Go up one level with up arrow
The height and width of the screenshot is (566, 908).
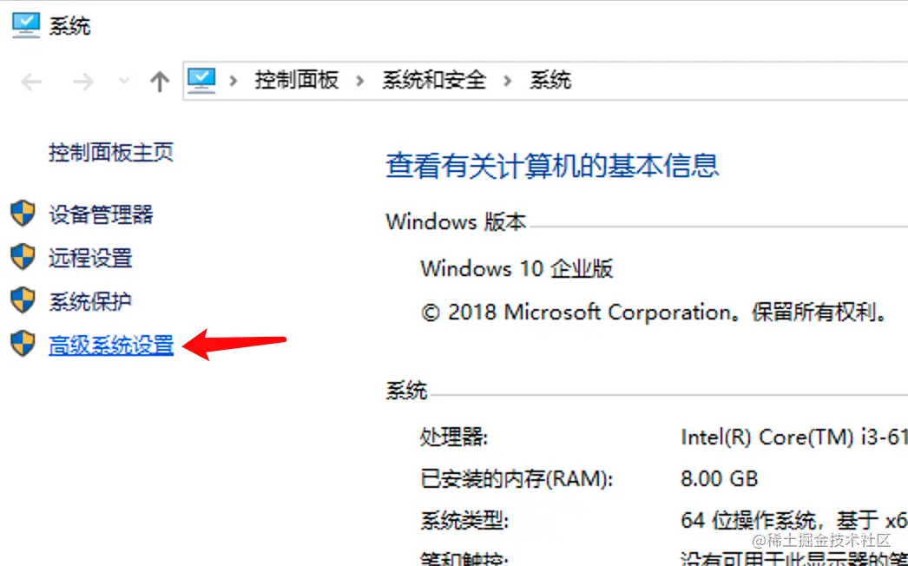tap(159, 82)
